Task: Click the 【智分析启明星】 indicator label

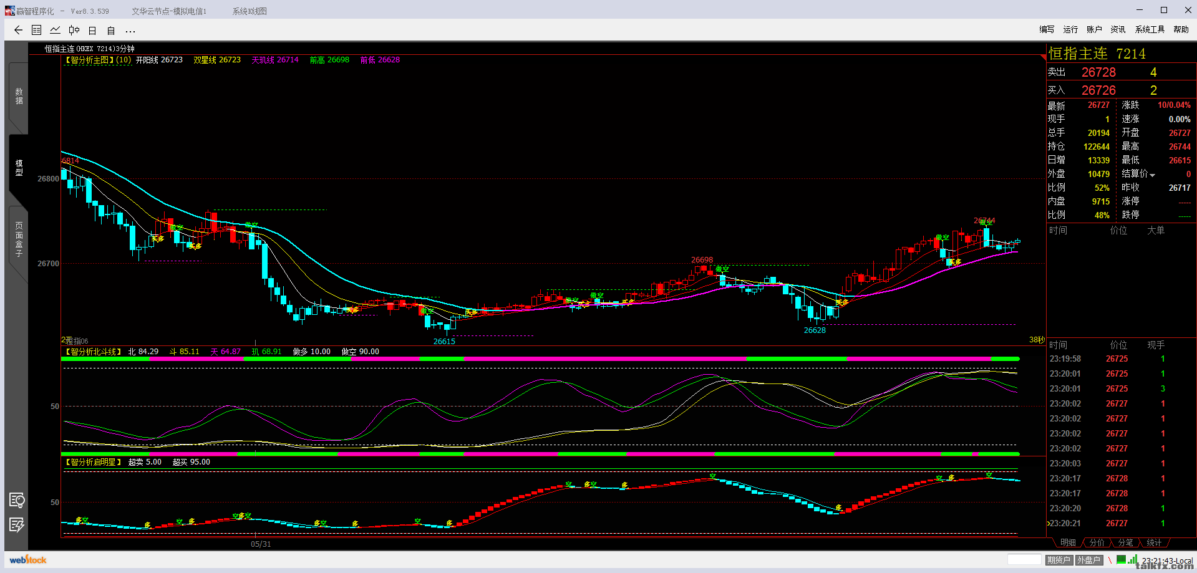Action: click(93, 462)
